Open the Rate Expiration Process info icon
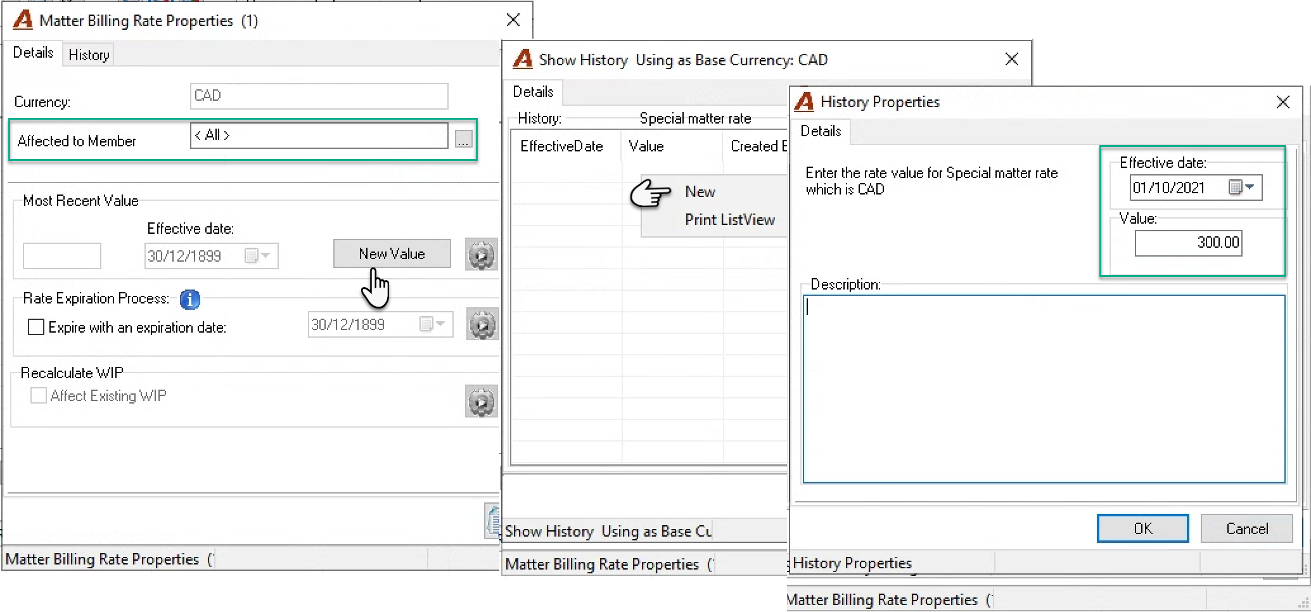This screenshot has width=1311, height=612. [190, 299]
